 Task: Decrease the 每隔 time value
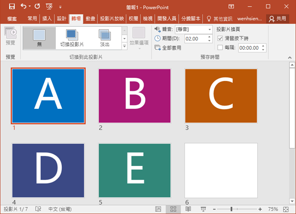click(263, 50)
